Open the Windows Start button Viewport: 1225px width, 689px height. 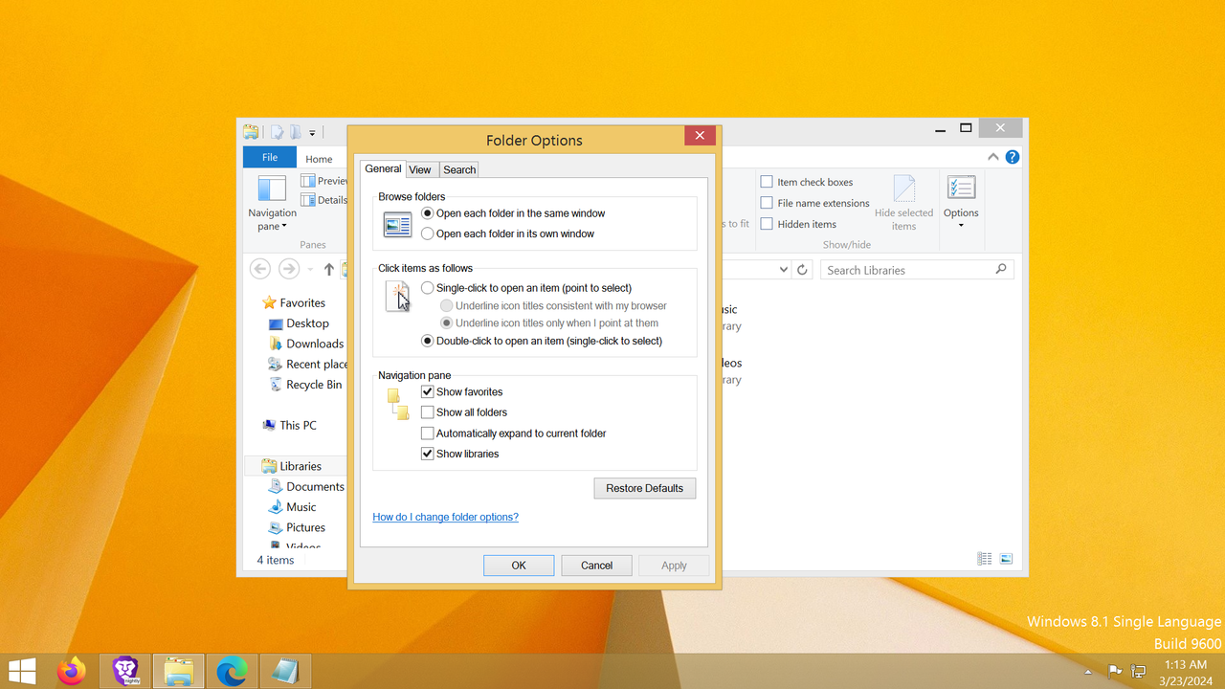click(x=22, y=671)
